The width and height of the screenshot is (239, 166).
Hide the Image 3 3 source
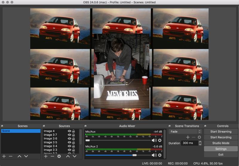coord(69,150)
